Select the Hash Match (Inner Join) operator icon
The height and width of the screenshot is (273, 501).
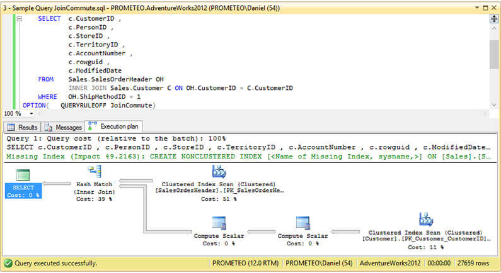[95, 172]
